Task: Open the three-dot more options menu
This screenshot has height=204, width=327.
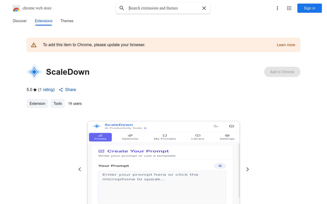Action: (x=277, y=8)
